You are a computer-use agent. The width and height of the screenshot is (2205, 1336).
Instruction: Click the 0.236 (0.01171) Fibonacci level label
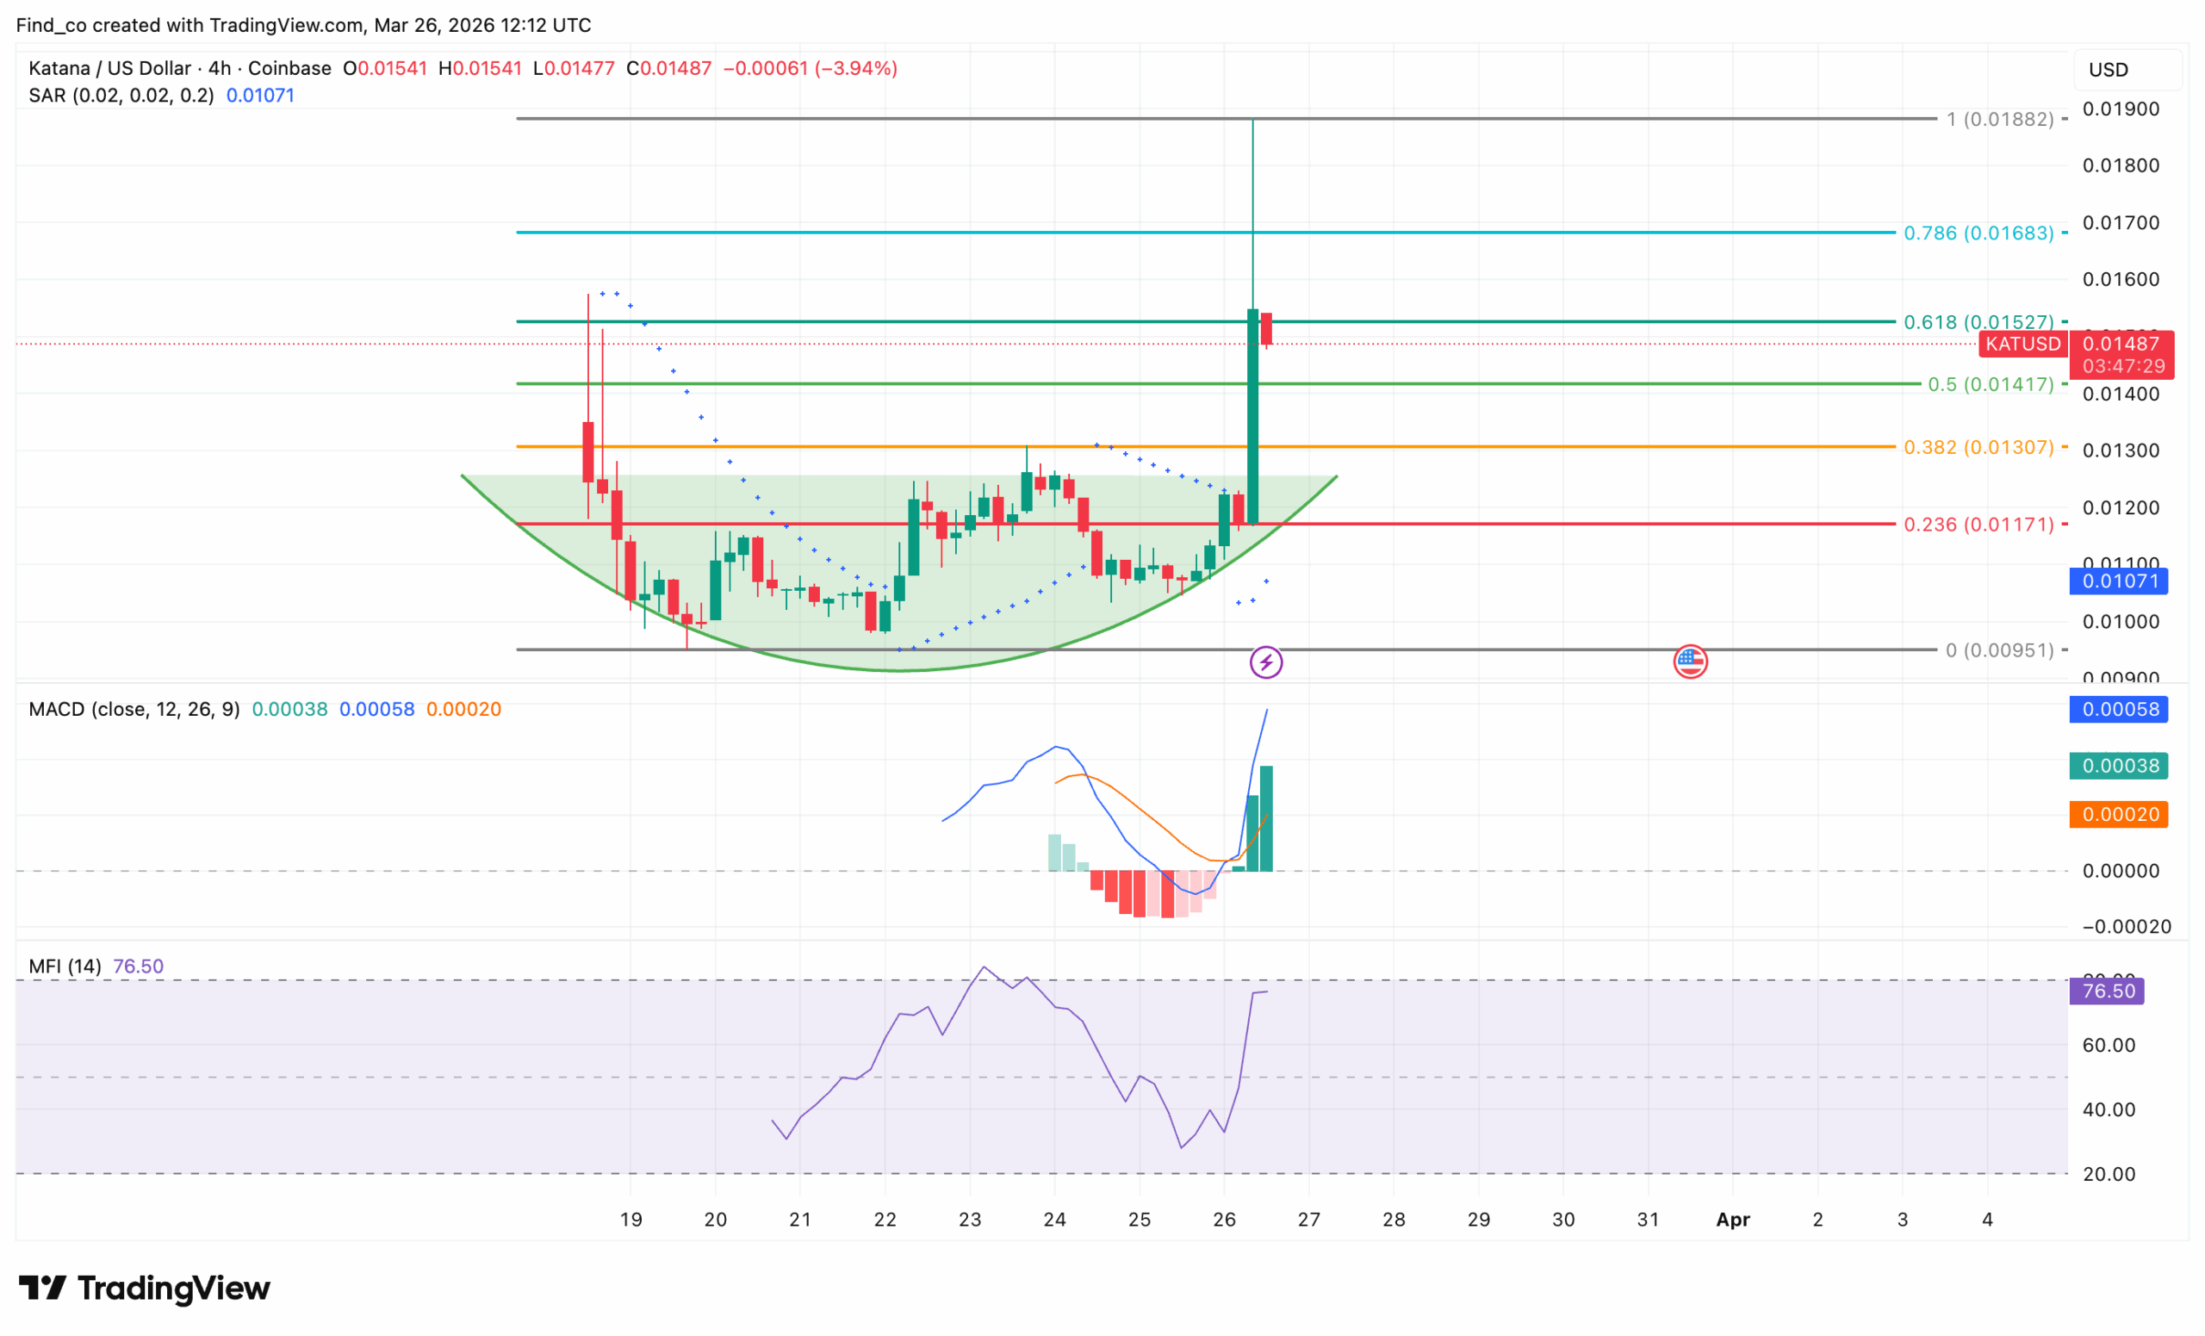coord(1978,525)
